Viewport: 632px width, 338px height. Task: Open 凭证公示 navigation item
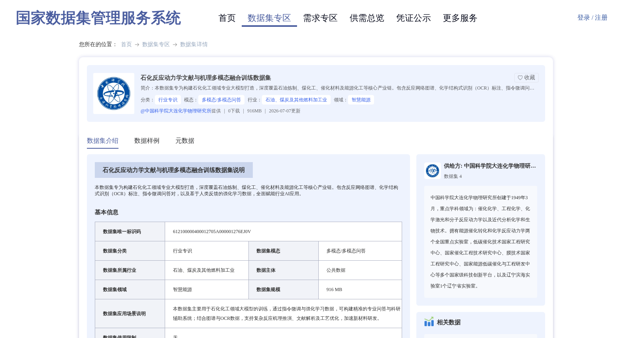coord(414,18)
